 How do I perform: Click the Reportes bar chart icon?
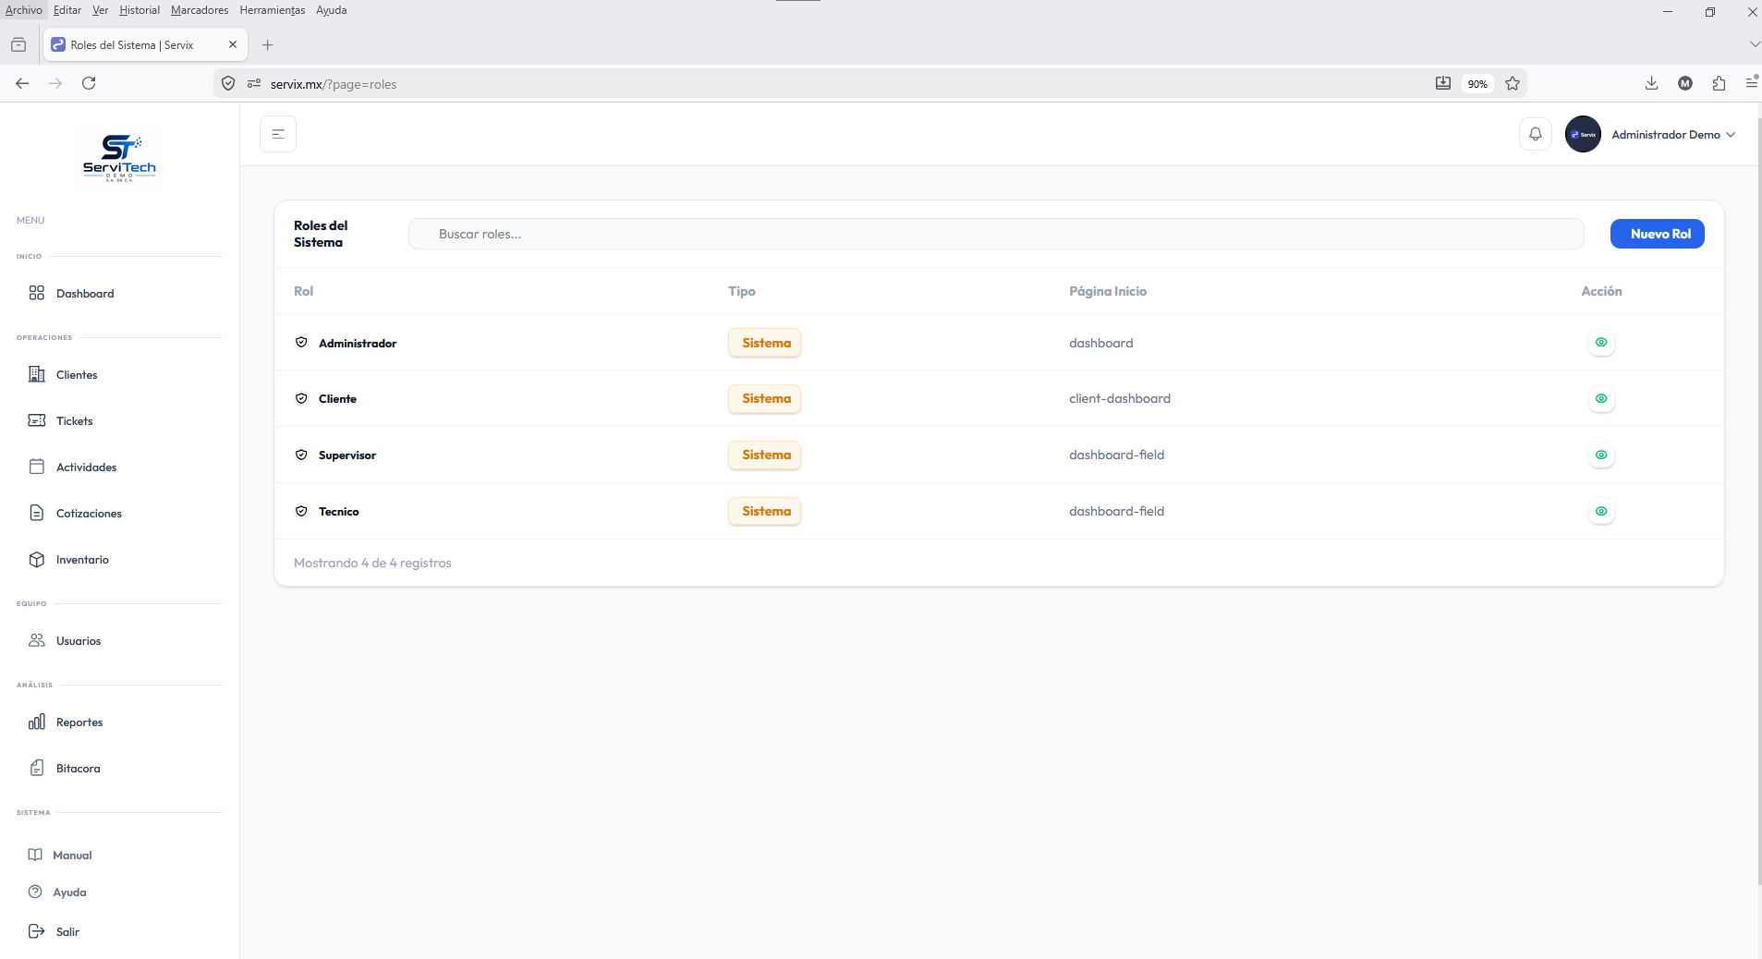point(37,722)
